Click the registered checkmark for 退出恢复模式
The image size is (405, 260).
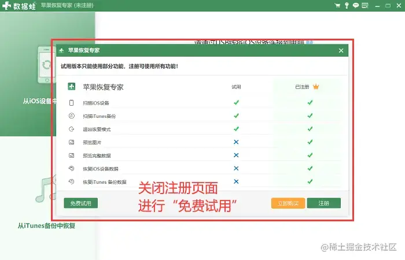(x=310, y=129)
